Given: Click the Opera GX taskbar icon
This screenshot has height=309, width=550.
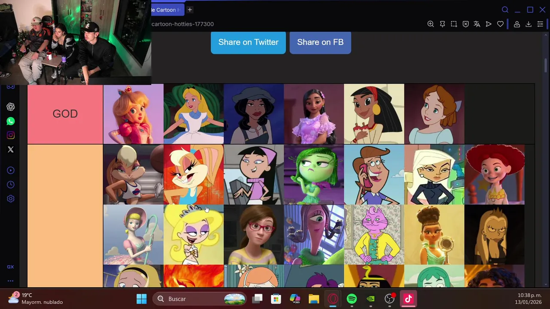Looking at the screenshot, I should pos(333,299).
